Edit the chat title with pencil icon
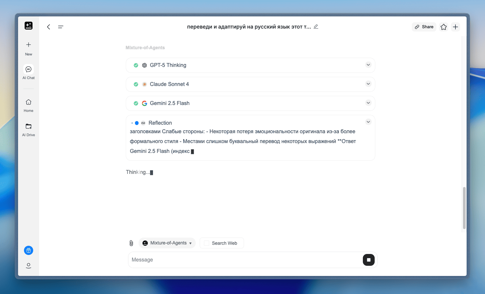485x294 pixels. tap(316, 27)
